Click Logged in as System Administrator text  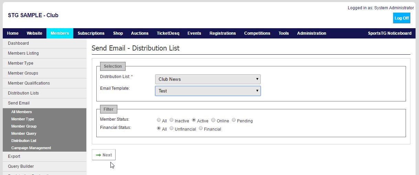(381, 8)
